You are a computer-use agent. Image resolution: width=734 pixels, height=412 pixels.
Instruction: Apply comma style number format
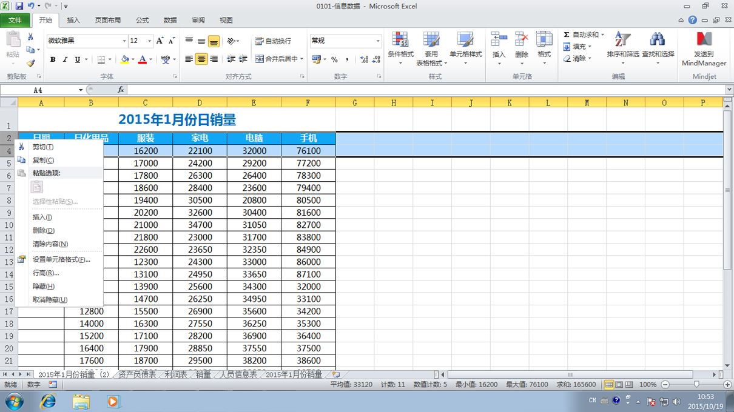click(x=347, y=59)
